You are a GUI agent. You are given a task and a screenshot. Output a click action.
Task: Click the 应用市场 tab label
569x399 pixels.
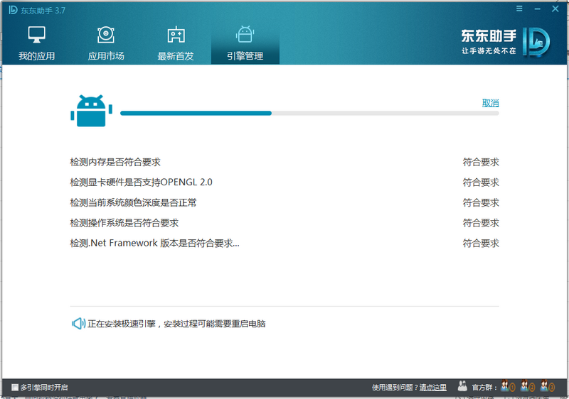point(106,56)
